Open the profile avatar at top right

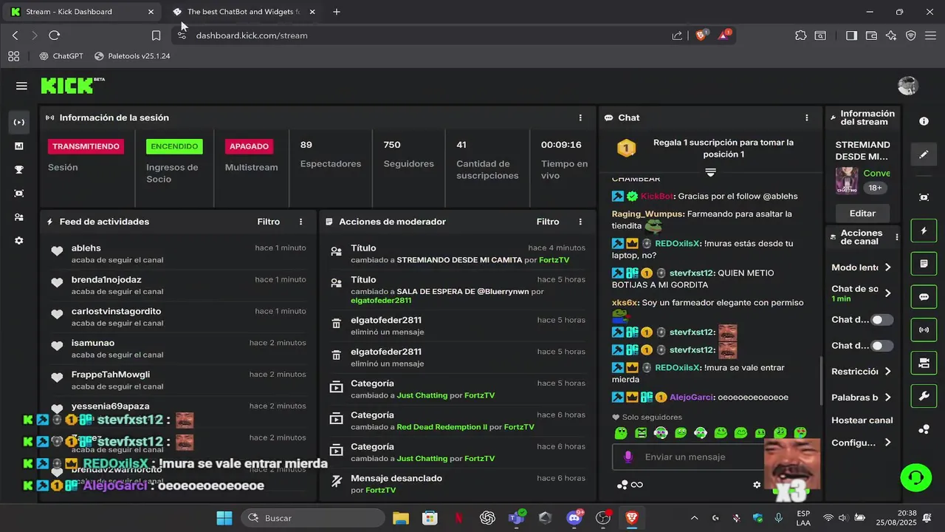coord(907,86)
